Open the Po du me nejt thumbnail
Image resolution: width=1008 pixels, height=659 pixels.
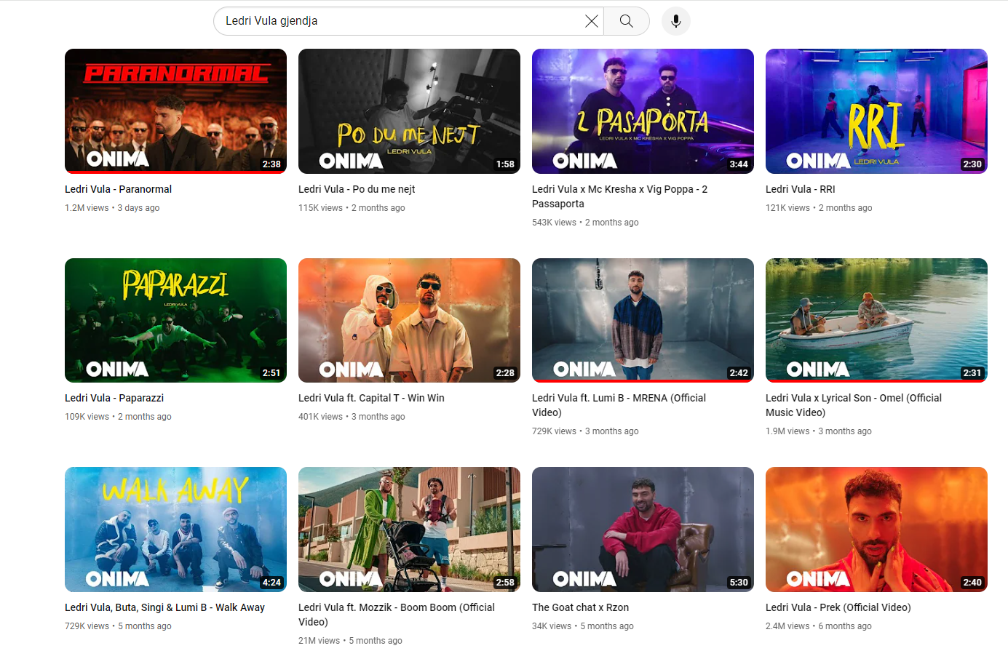pos(409,111)
